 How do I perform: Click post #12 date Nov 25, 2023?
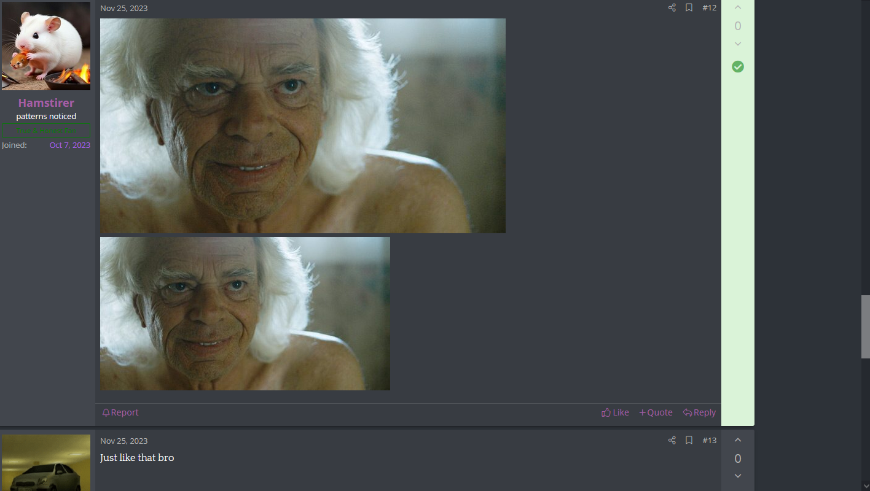pos(124,8)
